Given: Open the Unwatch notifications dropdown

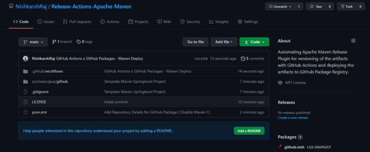Looking at the screenshot, I should [280, 6].
